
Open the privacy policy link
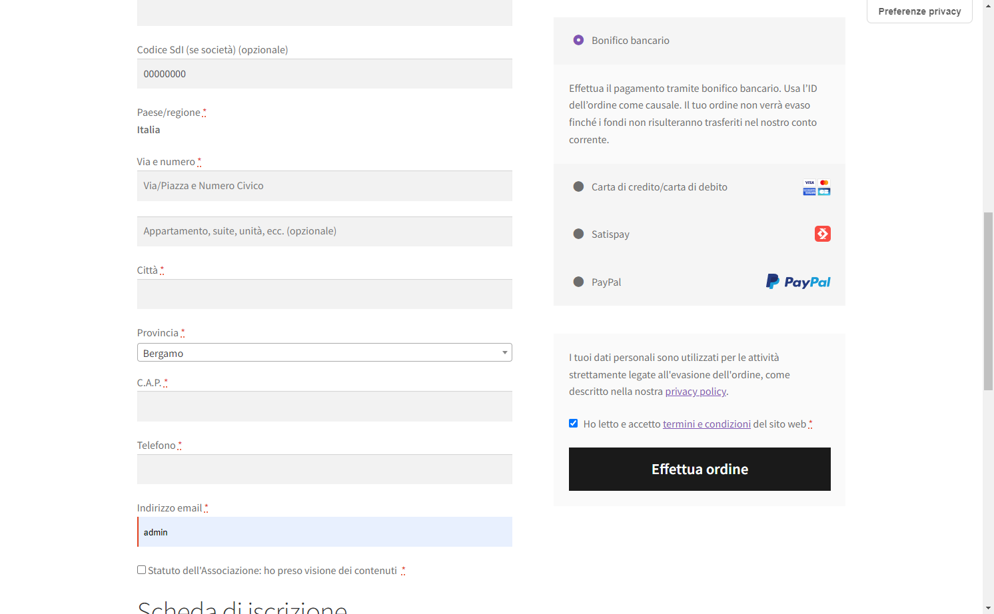[x=696, y=392]
